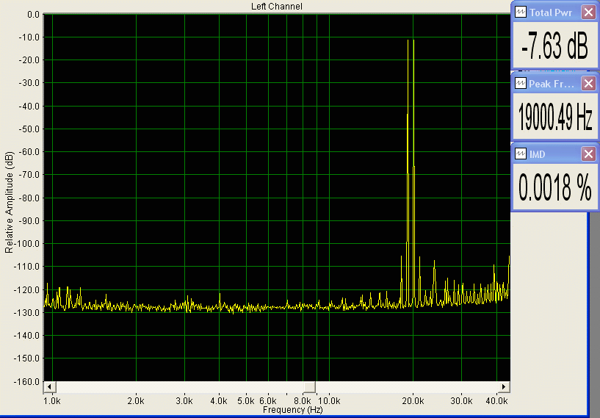Image resolution: width=600 pixels, height=418 pixels.
Task: Click the -7.63 dB total power value
Action: click(x=554, y=46)
